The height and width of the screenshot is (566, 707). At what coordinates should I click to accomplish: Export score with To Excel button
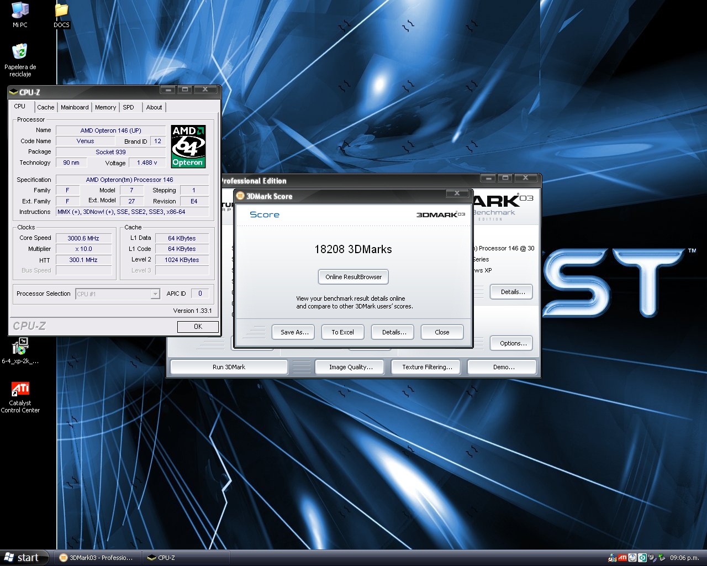342,332
